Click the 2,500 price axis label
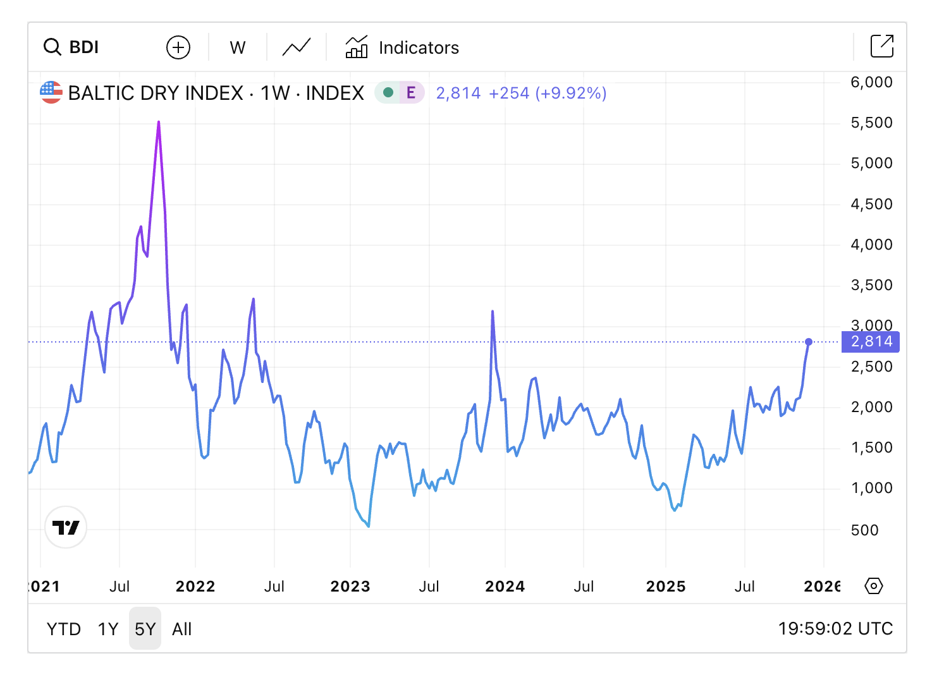Image resolution: width=932 pixels, height=675 pixels. point(871,367)
